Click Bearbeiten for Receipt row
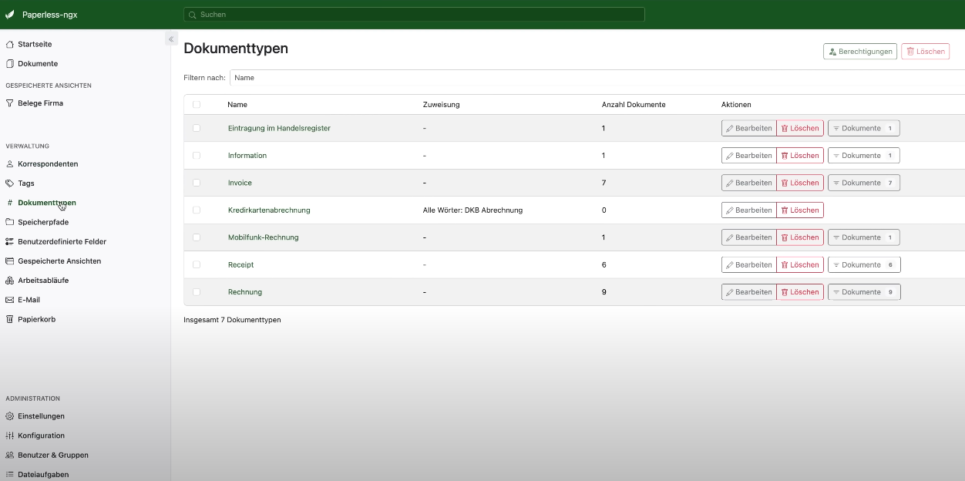This screenshot has height=481, width=965. click(x=749, y=264)
